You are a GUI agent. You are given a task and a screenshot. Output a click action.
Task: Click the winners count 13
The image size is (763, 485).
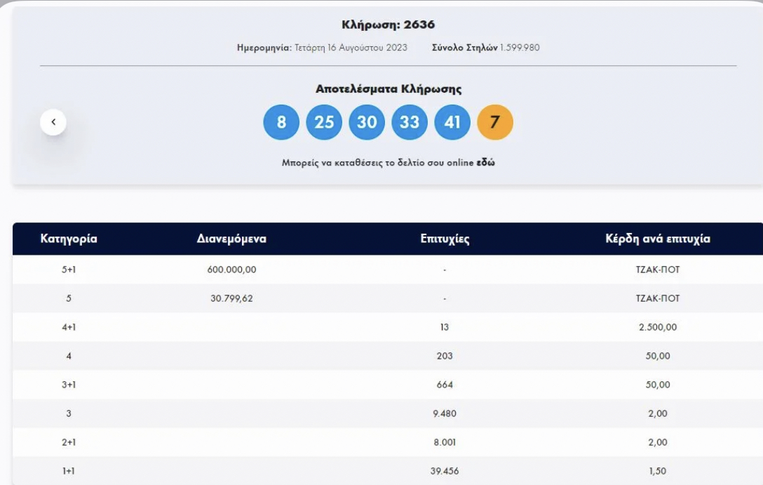coord(445,327)
